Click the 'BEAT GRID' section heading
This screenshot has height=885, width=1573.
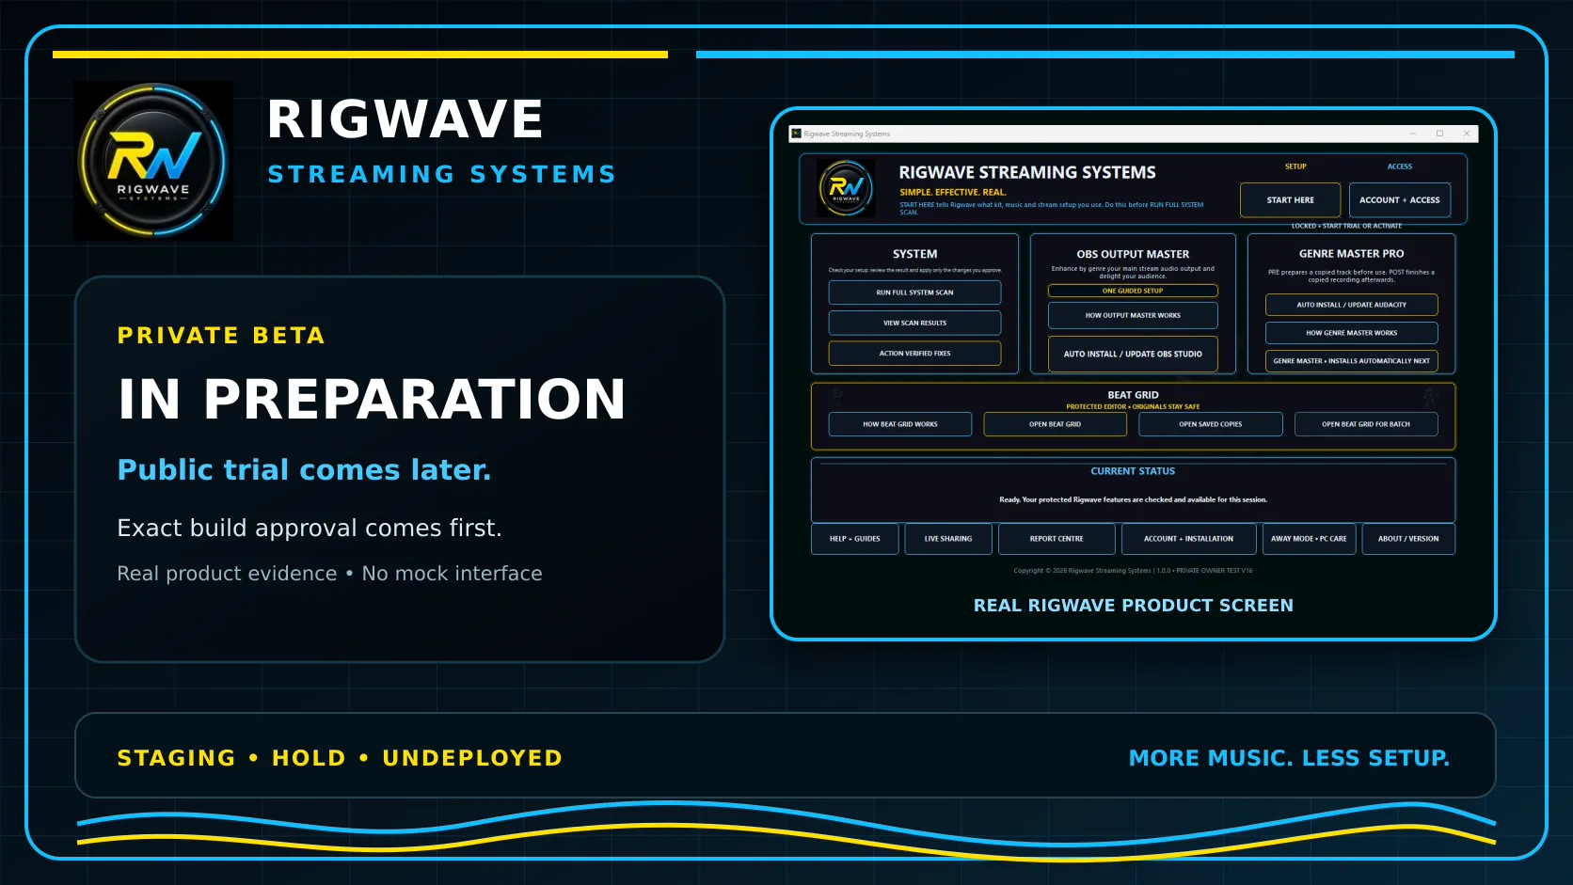pos(1133,395)
